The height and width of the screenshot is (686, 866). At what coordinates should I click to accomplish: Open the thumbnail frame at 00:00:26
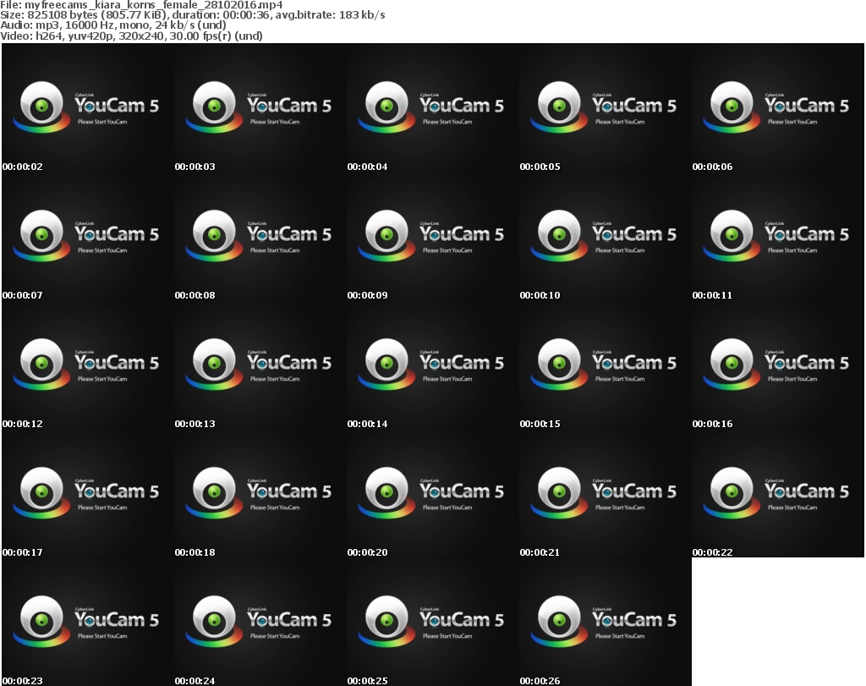pos(606,622)
